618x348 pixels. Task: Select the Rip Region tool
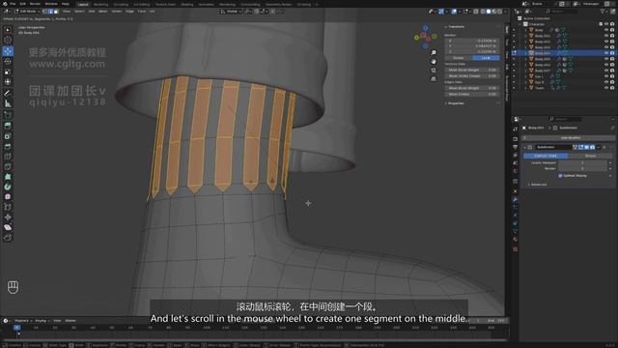click(x=8, y=238)
